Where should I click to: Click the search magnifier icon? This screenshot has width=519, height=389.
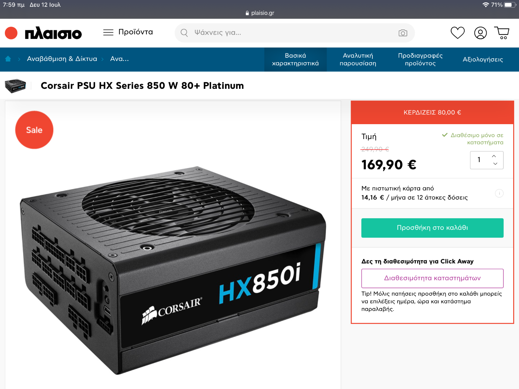184,33
